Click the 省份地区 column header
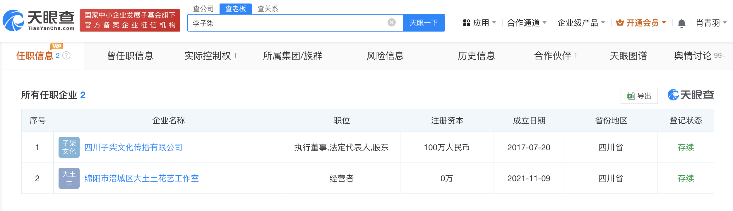The image size is (733, 211). (611, 120)
